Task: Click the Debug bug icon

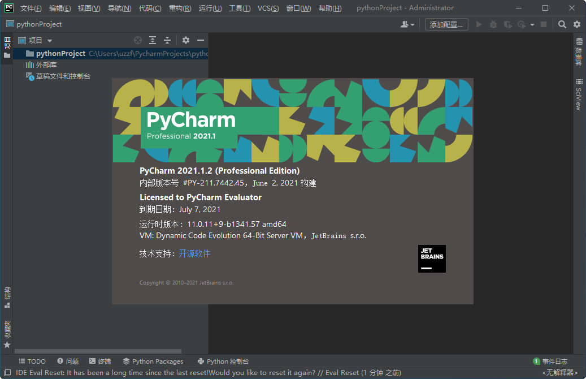Action: click(x=493, y=24)
